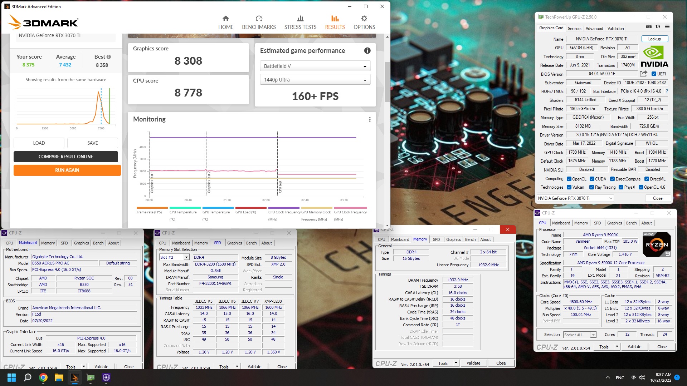
Task: Open Windows Start menu
Action: point(11,377)
